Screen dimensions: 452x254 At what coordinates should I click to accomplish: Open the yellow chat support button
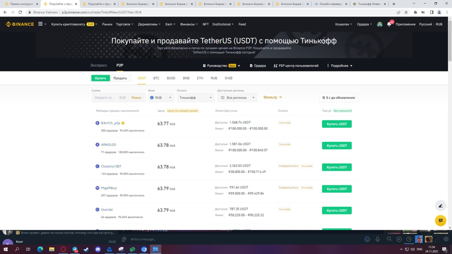440,221
